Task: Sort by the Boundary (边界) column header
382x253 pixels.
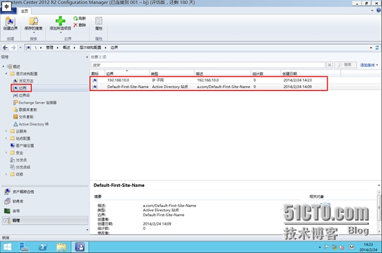Action: pos(127,73)
